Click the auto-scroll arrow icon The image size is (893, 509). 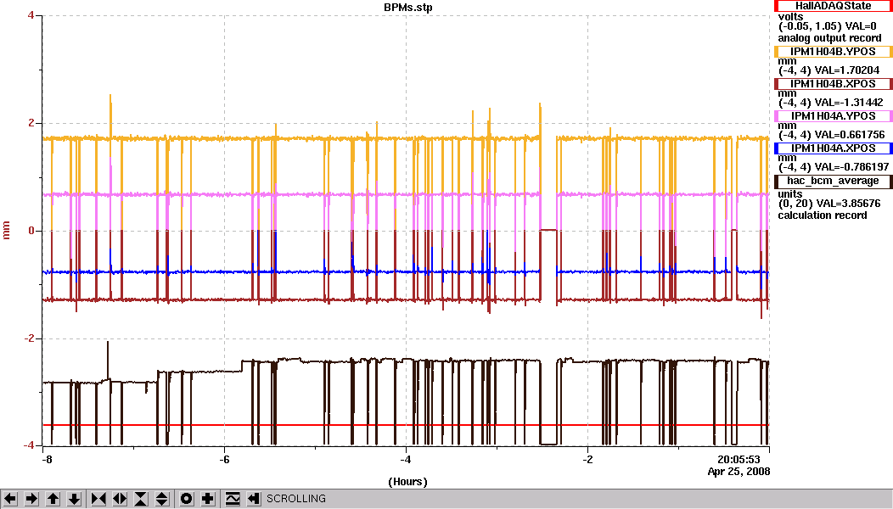(254, 499)
